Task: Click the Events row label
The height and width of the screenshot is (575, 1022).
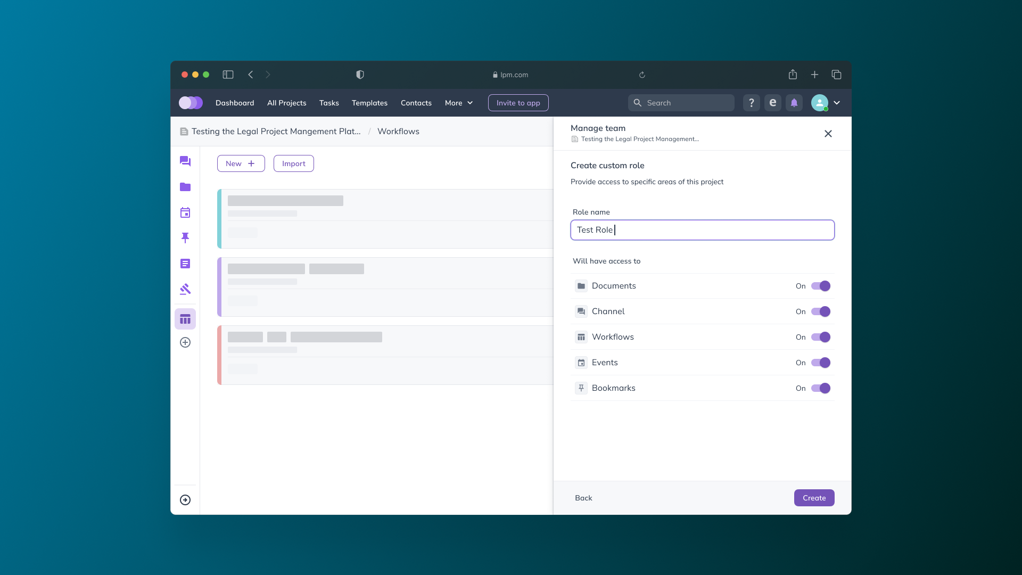Action: (605, 363)
